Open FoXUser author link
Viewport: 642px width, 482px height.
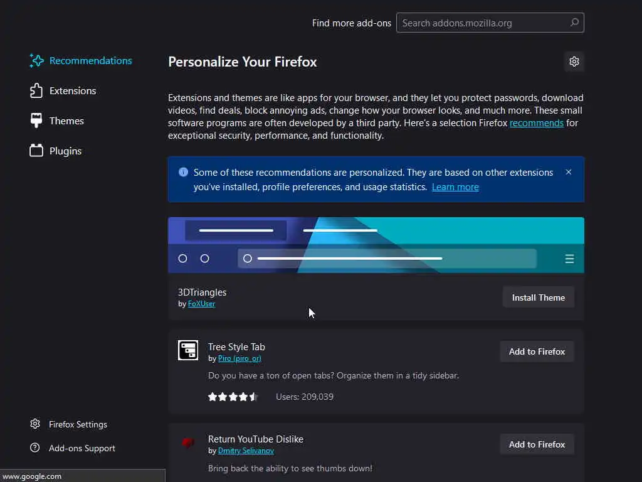point(201,304)
